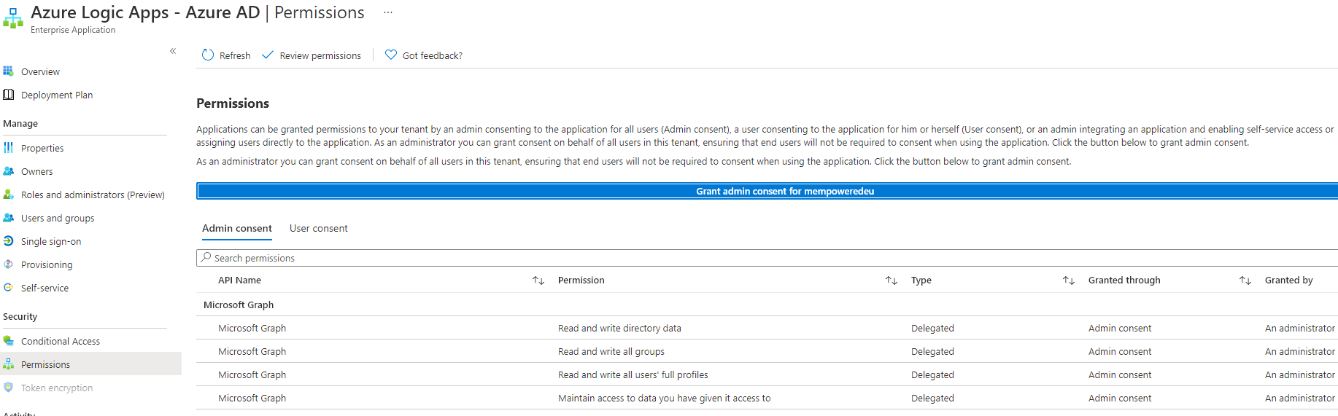Click the API Name column header text

[239, 280]
